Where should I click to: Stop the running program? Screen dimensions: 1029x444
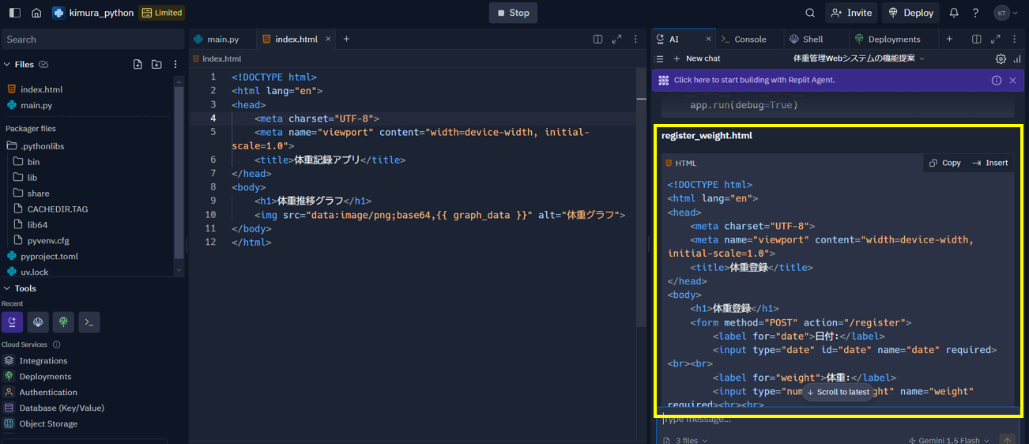click(513, 13)
